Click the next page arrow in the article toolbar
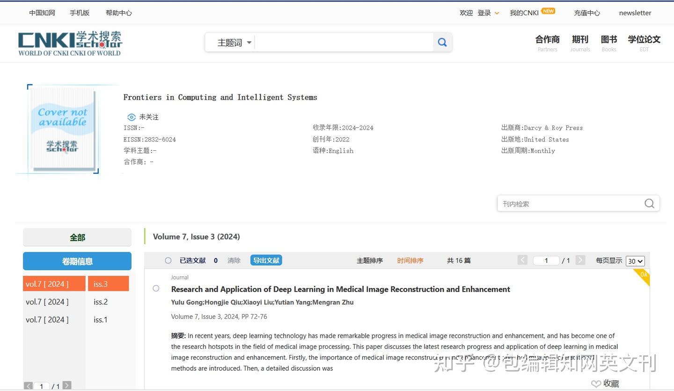Screen dimensions: 674x391 (x=580, y=260)
